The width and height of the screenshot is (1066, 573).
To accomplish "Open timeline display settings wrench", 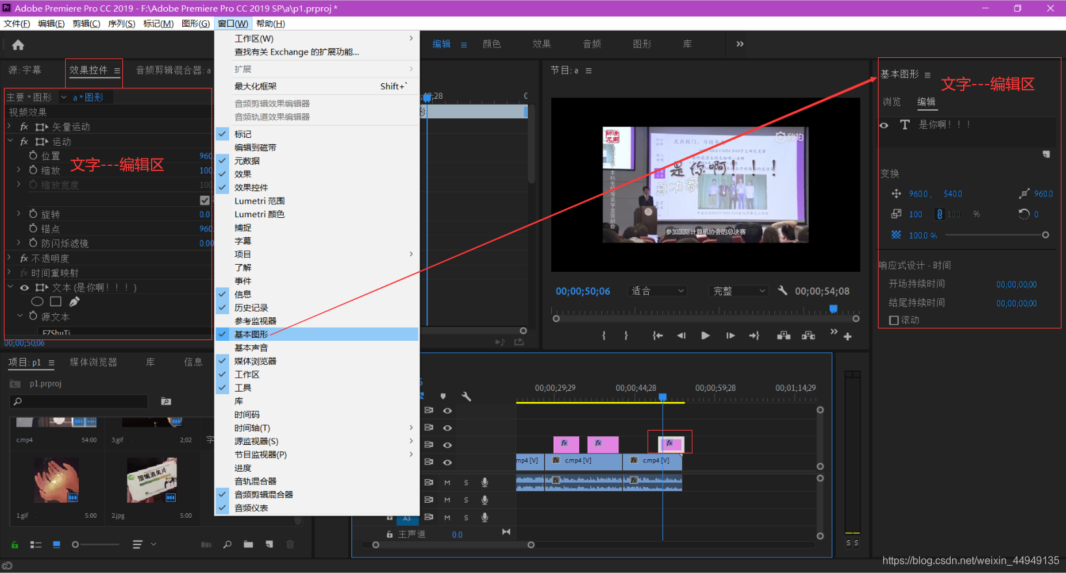I will [x=466, y=396].
